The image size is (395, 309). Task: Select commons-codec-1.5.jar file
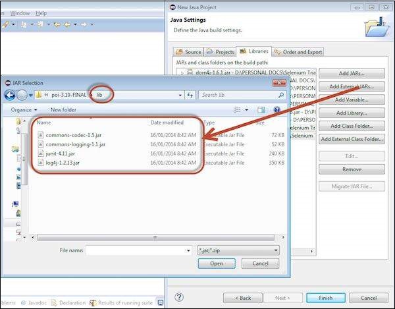point(74,135)
